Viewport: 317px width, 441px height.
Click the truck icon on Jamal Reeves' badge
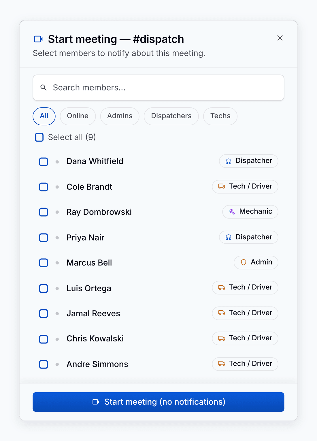tap(222, 313)
